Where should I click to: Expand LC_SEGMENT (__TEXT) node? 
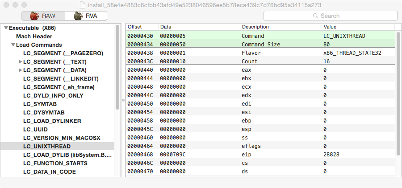click(x=20, y=62)
